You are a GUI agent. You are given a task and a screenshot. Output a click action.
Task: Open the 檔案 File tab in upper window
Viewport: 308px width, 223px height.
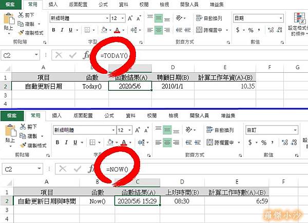click(10, 5)
